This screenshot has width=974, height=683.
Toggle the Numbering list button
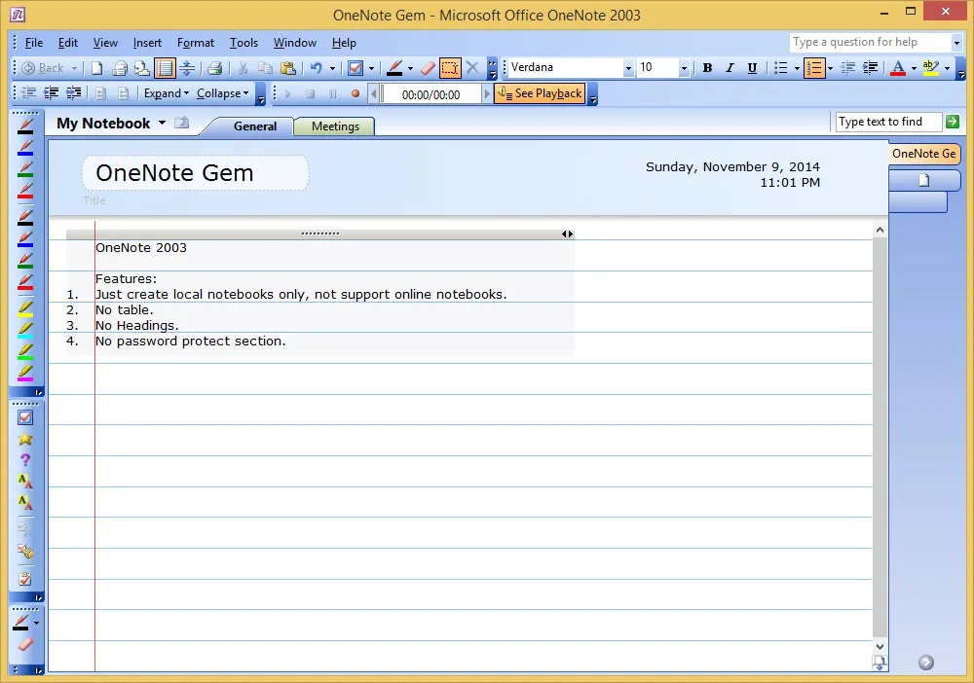coord(813,68)
